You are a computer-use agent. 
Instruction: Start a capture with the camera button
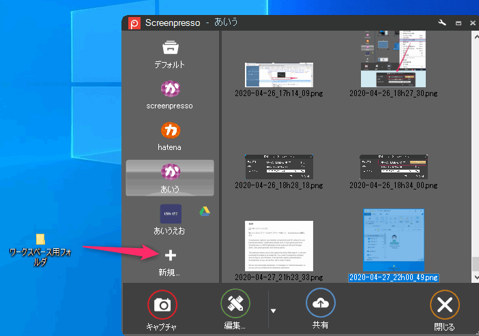162,305
